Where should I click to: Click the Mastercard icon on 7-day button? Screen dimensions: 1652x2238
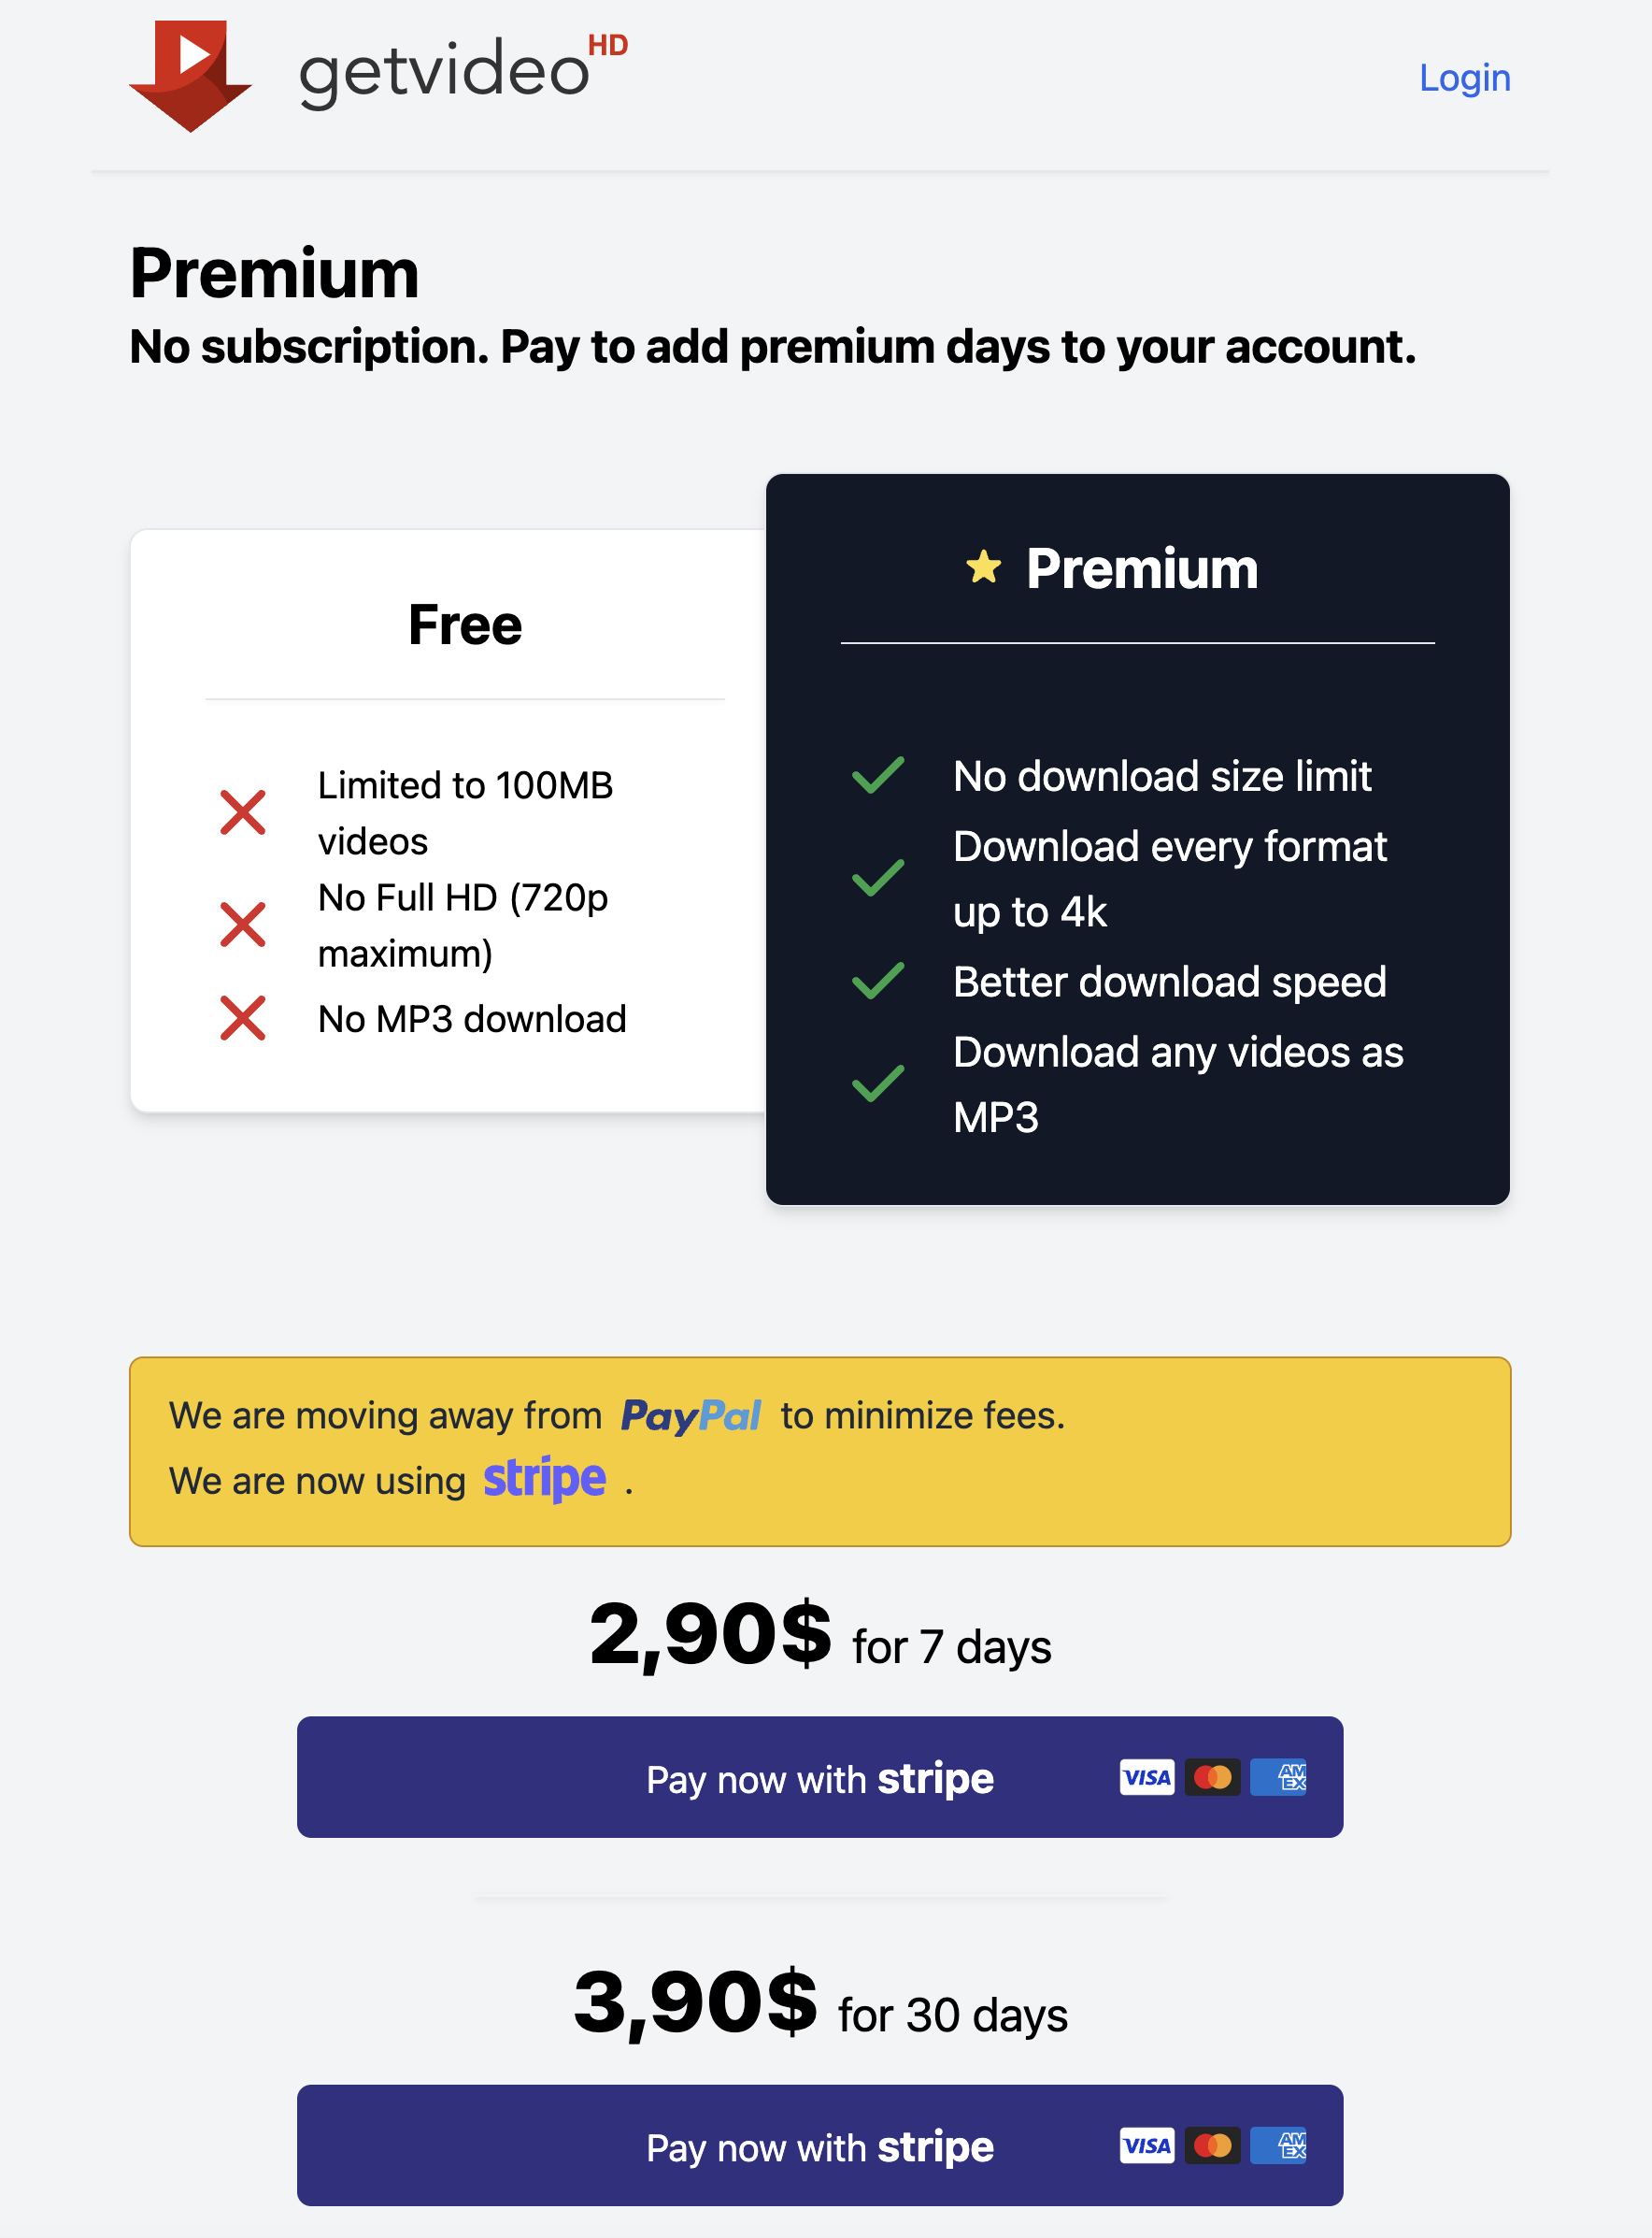[x=1212, y=1777]
